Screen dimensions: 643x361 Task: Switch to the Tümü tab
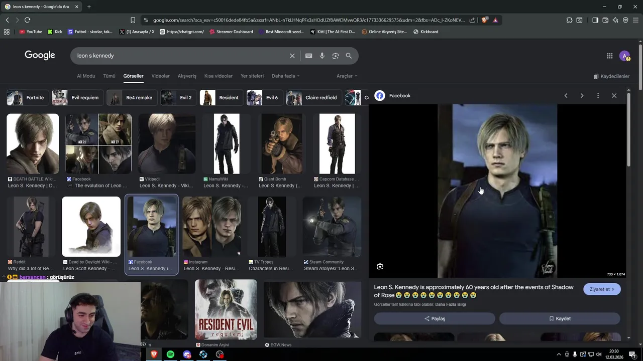[x=109, y=76]
